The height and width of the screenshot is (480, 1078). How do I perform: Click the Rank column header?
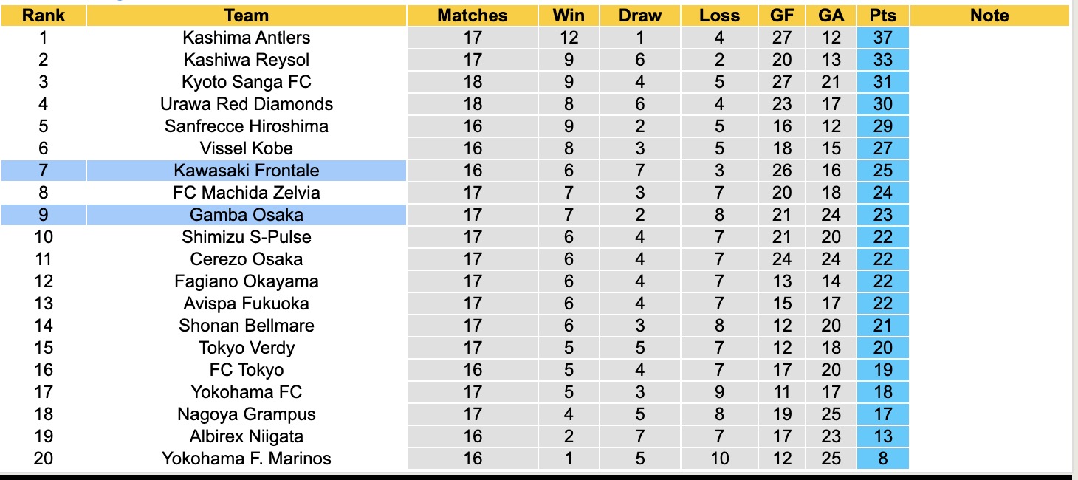[44, 16]
